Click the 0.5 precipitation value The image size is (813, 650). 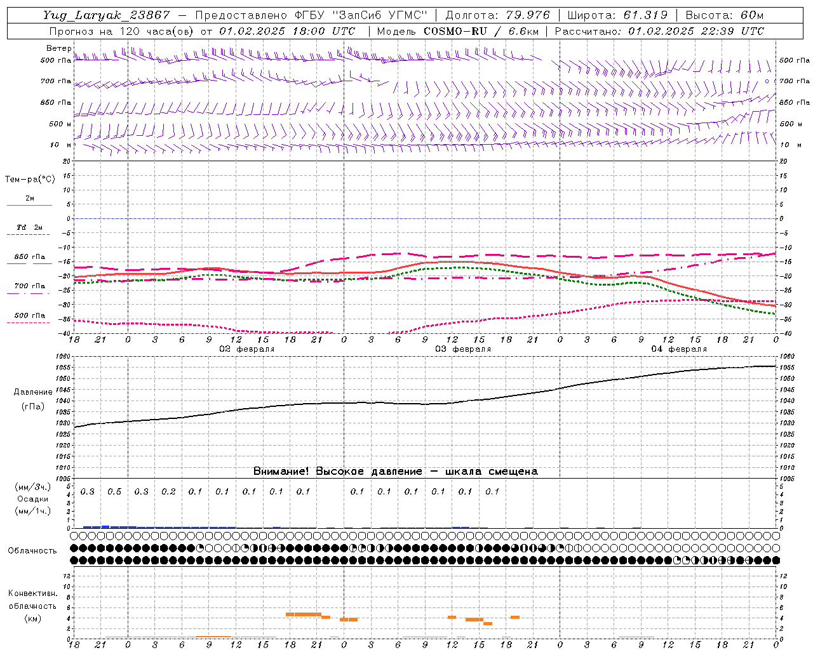[x=114, y=492]
